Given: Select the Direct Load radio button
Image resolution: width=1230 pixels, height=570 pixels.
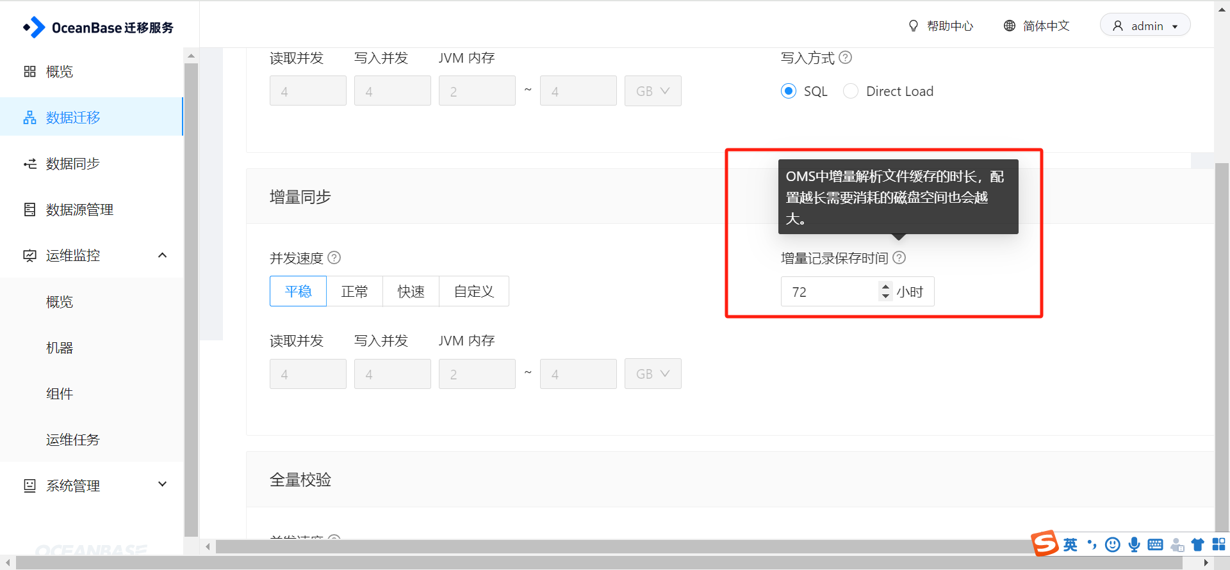Looking at the screenshot, I should click(851, 91).
